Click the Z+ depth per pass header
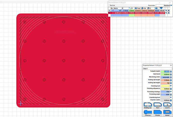The width and height of the screenshot is (173, 117). (132, 8)
